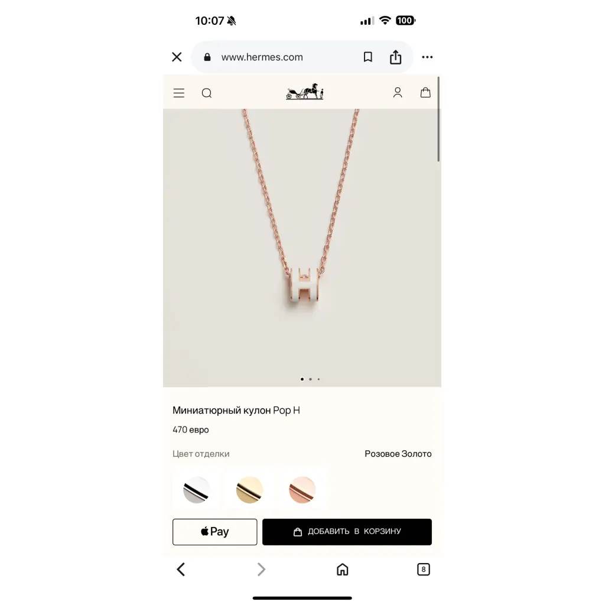Open the user account icon
Image resolution: width=605 pixels, height=605 pixels.
coord(398,93)
